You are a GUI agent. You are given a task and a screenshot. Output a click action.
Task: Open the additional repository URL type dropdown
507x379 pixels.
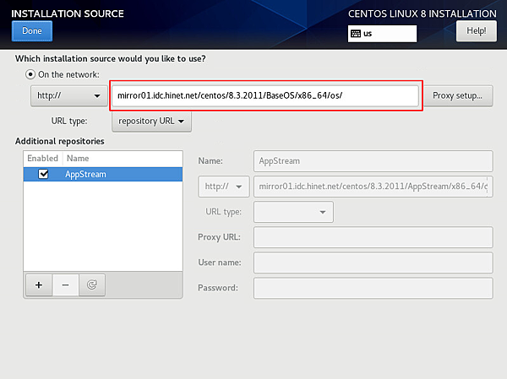point(293,212)
